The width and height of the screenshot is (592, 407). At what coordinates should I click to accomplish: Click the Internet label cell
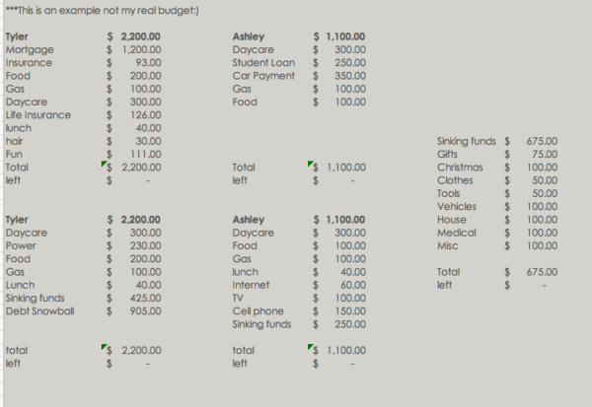click(251, 285)
